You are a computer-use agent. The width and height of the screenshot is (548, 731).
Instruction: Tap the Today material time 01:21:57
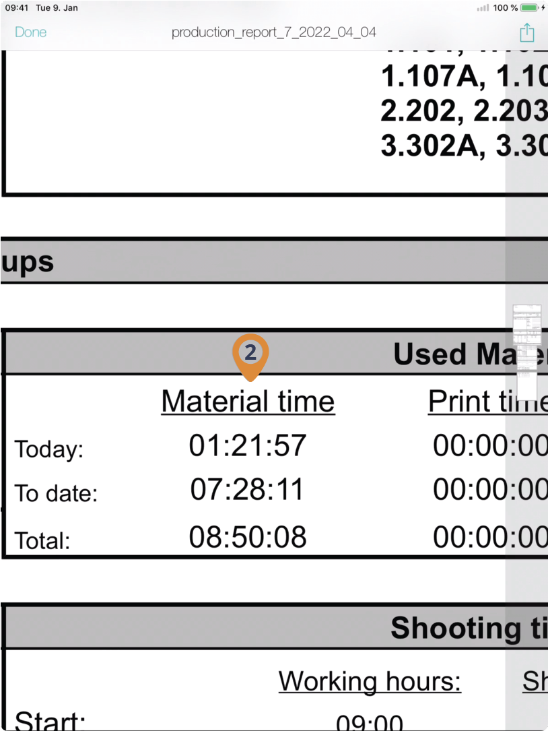248,445
